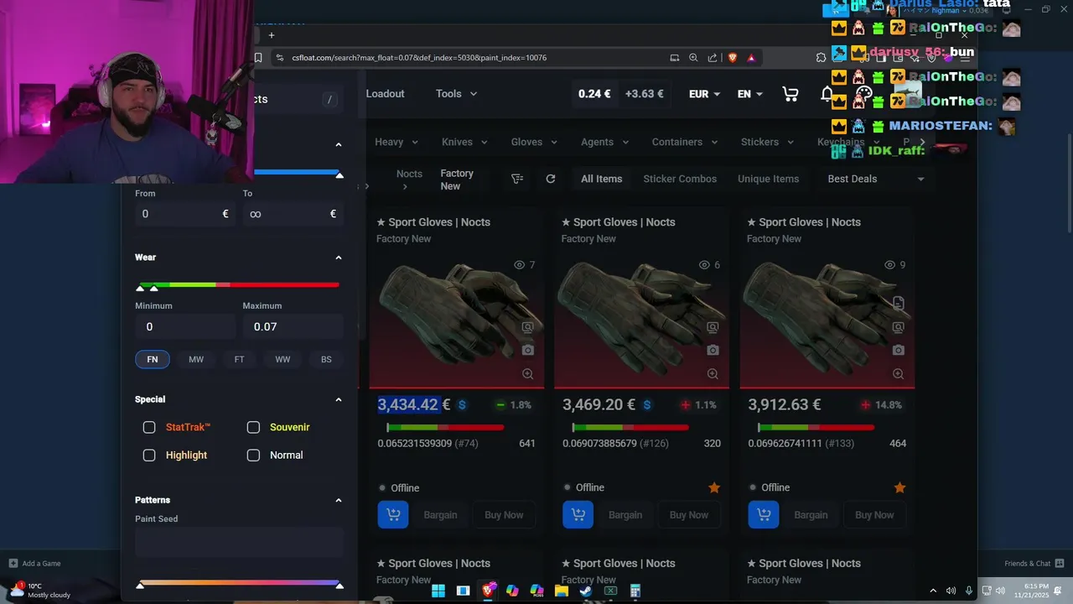1073x604 pixels.
Task: Click the star on the 3,912.63 € listing
Action: pos(899,487)
